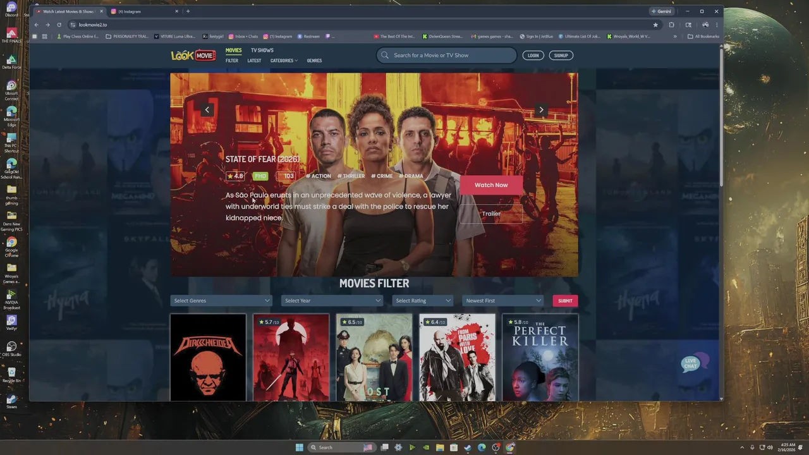The width and height of the screenshot is (809, 455).
Task: Open the All Bookmarks folder
Action: point(703,36)
